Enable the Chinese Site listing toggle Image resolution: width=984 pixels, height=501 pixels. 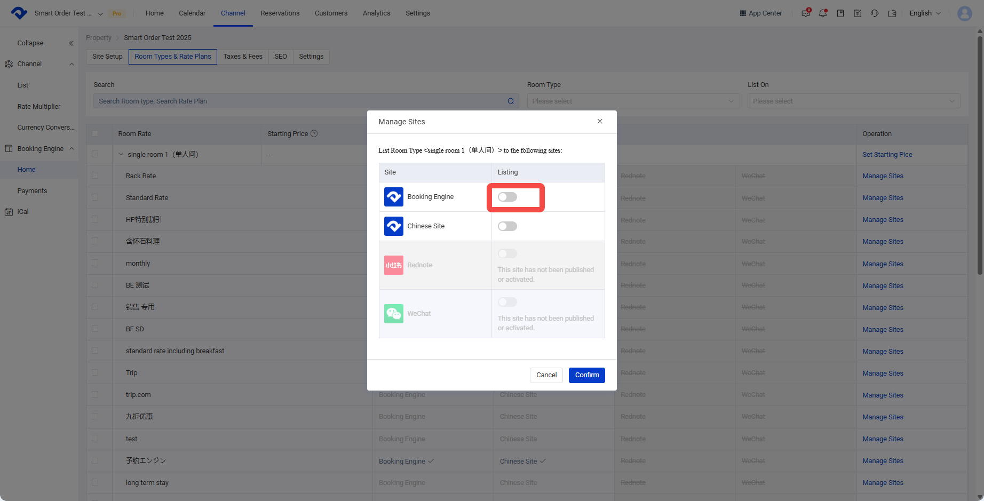pos(507,226)
